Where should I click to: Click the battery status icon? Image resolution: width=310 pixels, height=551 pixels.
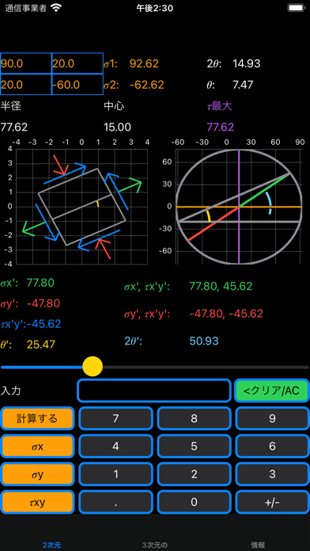(296, 8)
